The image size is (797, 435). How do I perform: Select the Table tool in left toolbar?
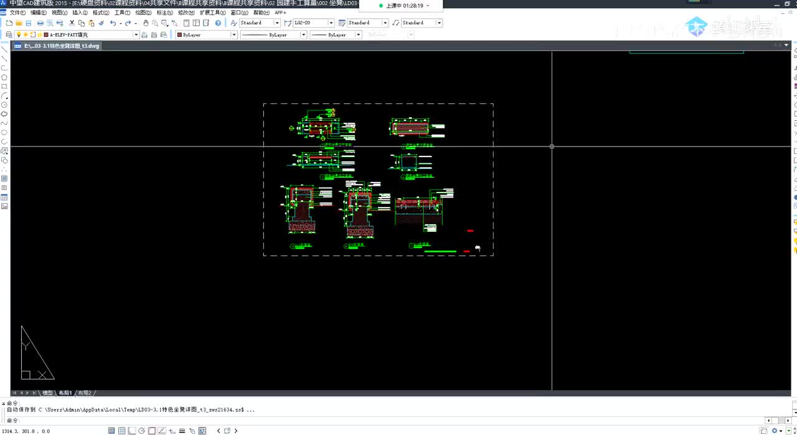[4, 197]
